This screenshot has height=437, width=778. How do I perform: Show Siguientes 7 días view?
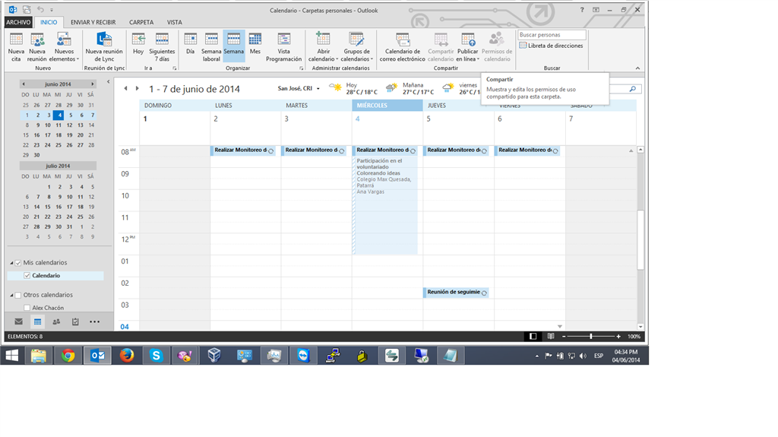tap(162, 47)
